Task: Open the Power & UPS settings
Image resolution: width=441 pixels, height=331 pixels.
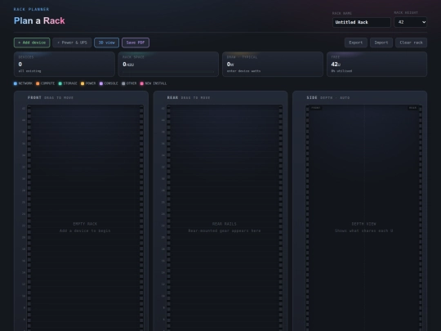Action: [x=72, y=42]
